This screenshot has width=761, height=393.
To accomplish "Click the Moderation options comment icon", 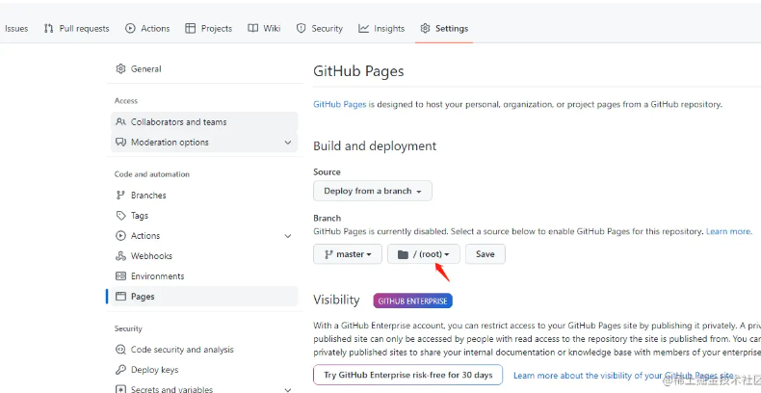I will pos(120,143).
